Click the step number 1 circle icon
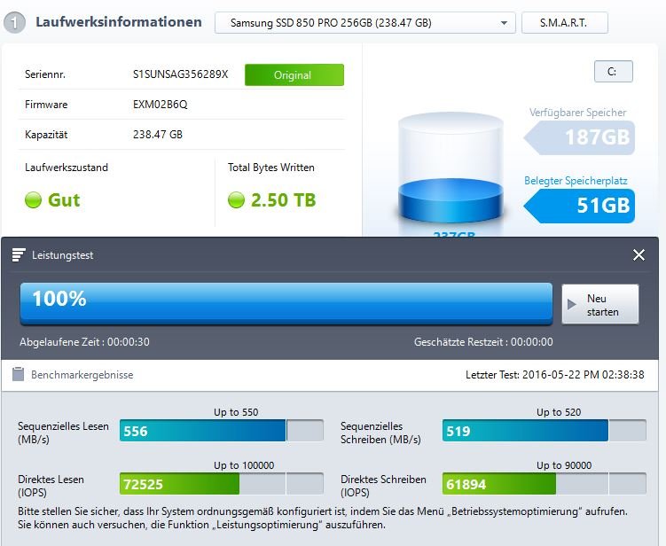666x546 pixels. (14, 22)
